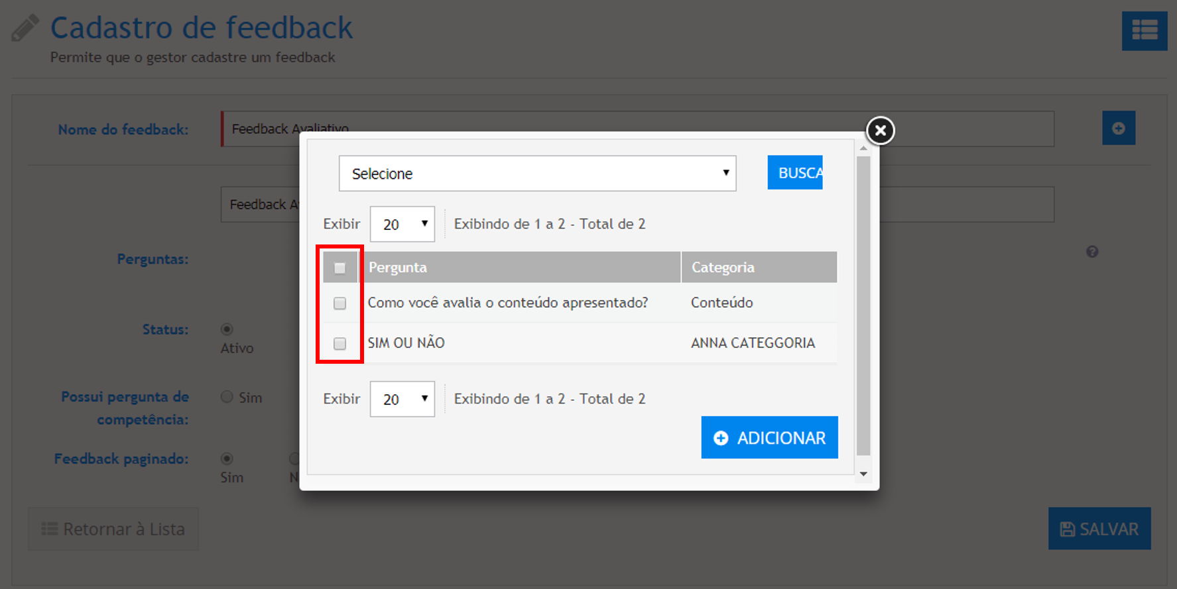Check 'Como você avalia o conteúdo apresentado?' checkbox
The height and width of the screenshot is (589, 1177).
click(340, 303)
